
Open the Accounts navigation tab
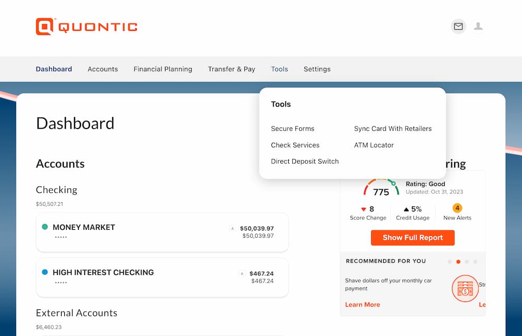coord(102,69)
